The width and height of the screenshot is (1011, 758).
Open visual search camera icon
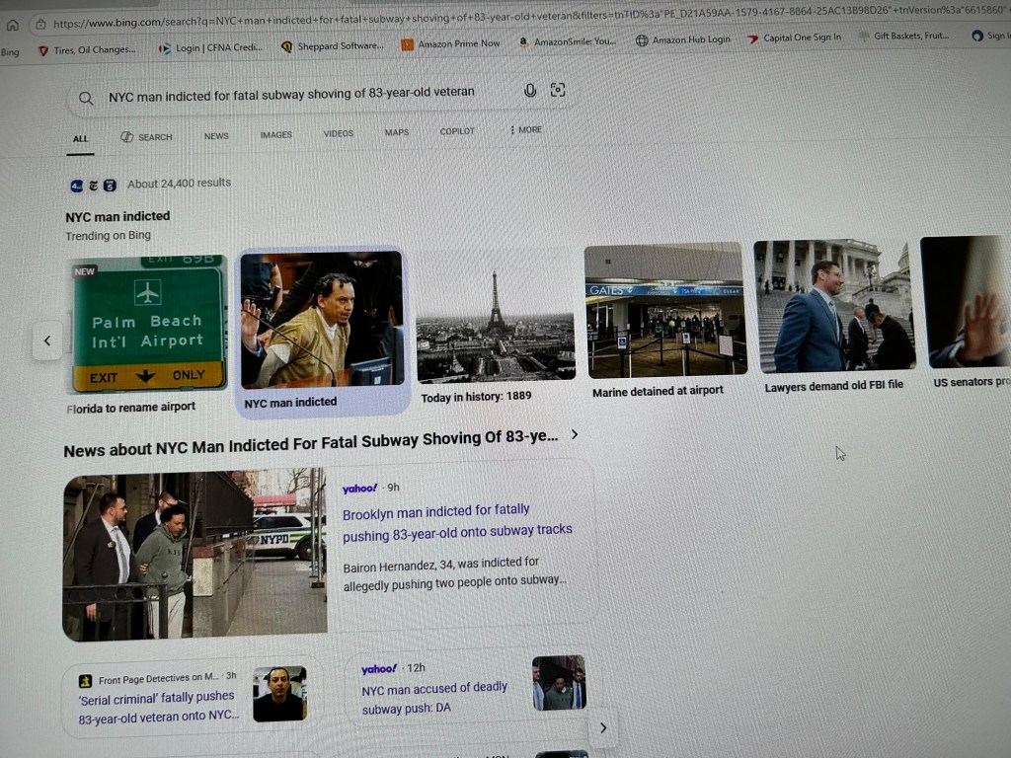pyautogui.click(x=558, y=90)
